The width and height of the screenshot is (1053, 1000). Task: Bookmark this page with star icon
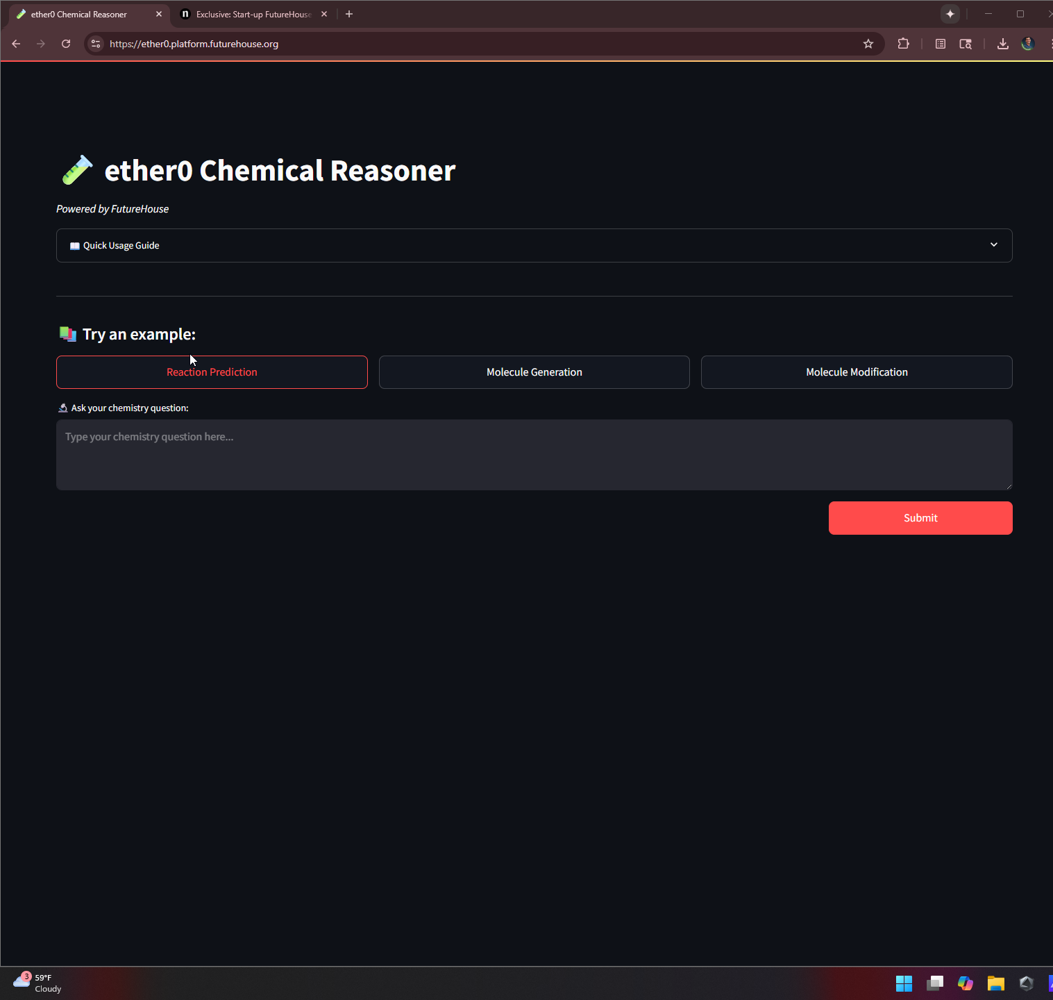pos(868,44)
